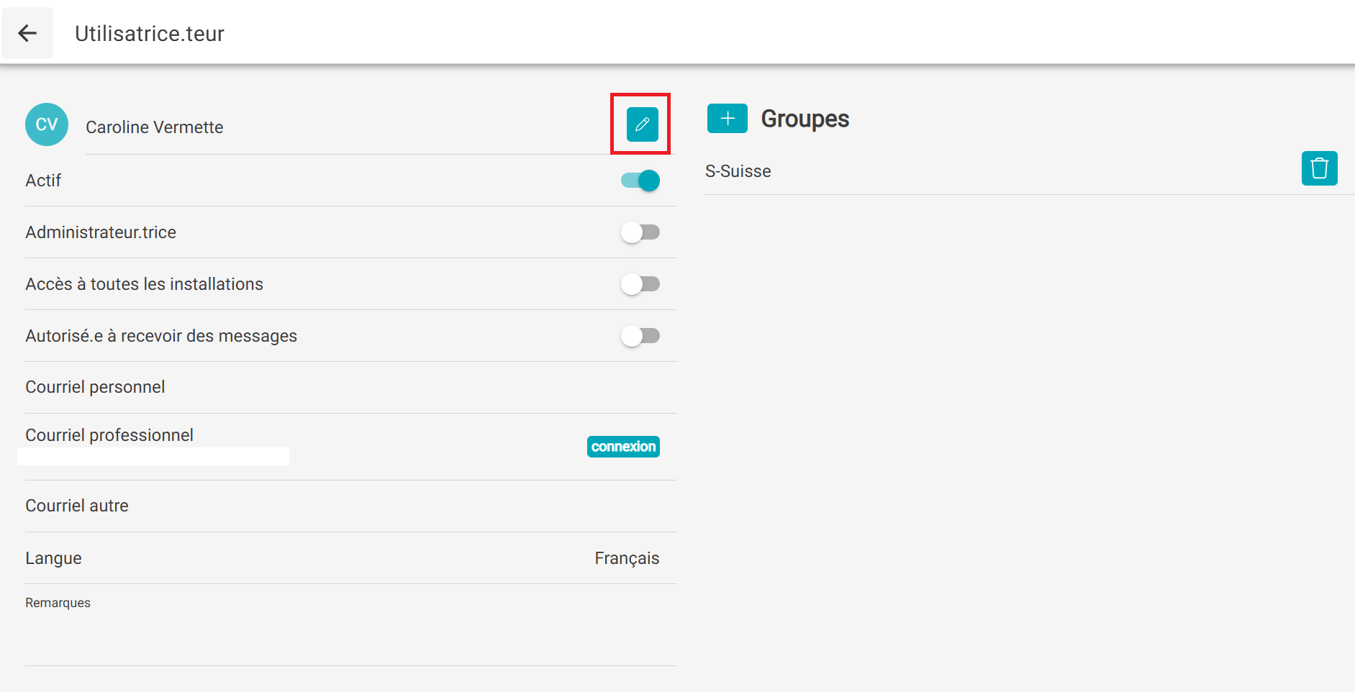1355x692 pixels.
Task: Enable Autorisé.e à recevoir des messages switch
Action: [640, 336]
